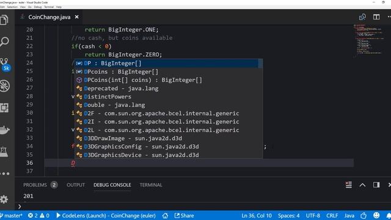Viewport: 391px width, 220px height.
Task: Choose suggestion Deprecated - java.lang
Action: (x=167, y=88)
